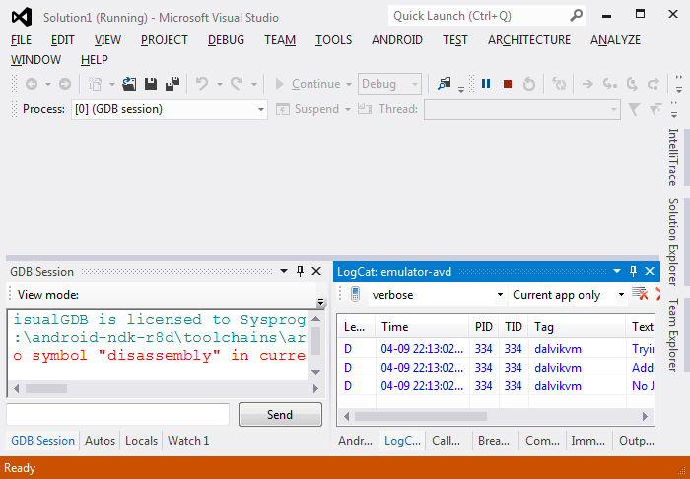Open LogCat window options arrow
Viewport: 690px width, 479px height.
click(x=617, y=271)
